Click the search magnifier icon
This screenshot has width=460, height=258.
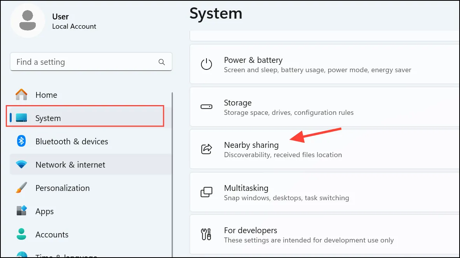[162, 62]
